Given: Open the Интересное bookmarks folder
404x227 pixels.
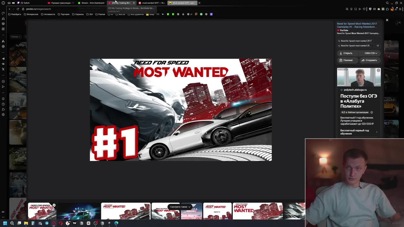Looking at the screenshot, I should (x=31, y=14).
